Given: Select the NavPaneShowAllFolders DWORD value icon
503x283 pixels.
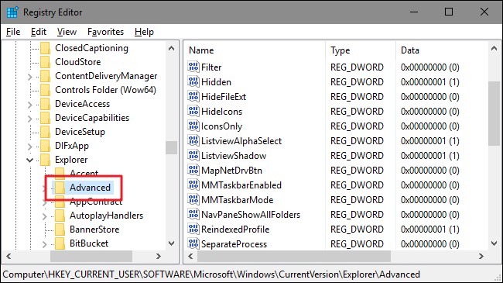Looking at the screenshot, I should (x=193, y=215).
